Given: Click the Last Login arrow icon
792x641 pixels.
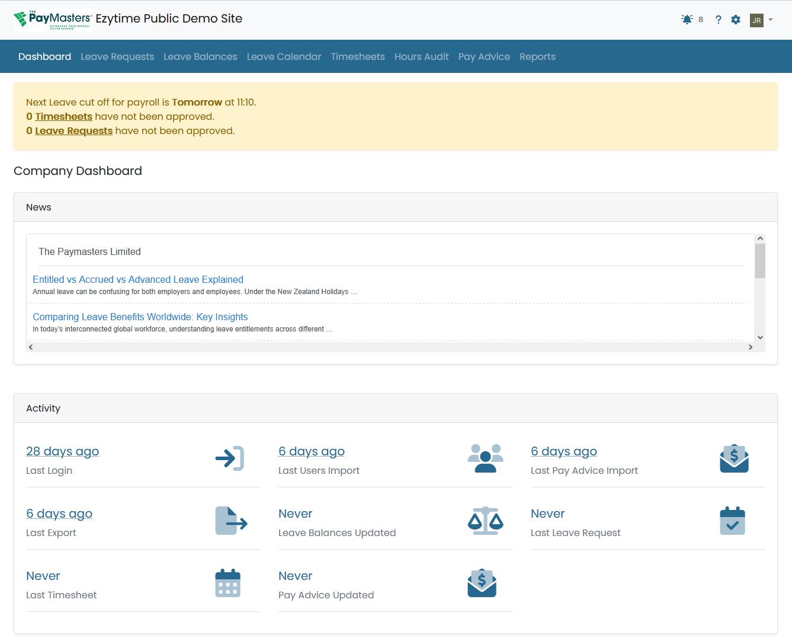Looking at the screenshot, I should pos(230,458).
